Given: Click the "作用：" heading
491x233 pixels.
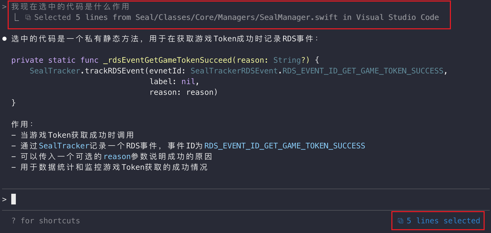Looking at the screenshot, I should (x=23, y=125).
